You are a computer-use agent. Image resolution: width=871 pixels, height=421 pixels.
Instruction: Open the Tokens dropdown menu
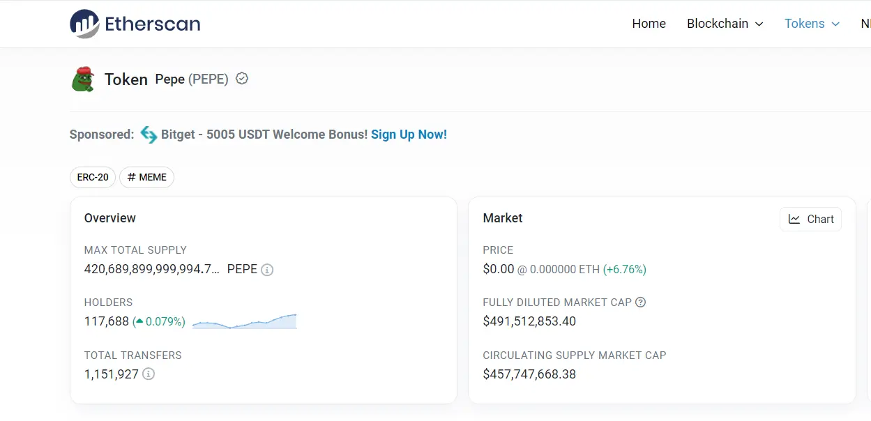(x=812, y=24)
